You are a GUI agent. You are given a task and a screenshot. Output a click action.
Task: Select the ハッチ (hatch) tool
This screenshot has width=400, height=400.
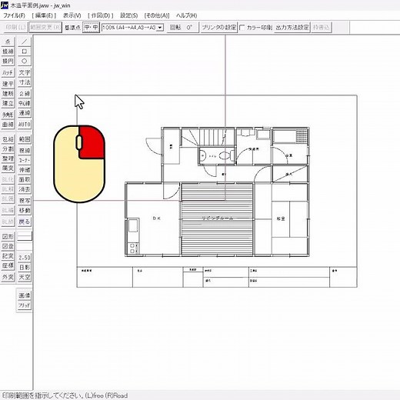click(8, 72)
